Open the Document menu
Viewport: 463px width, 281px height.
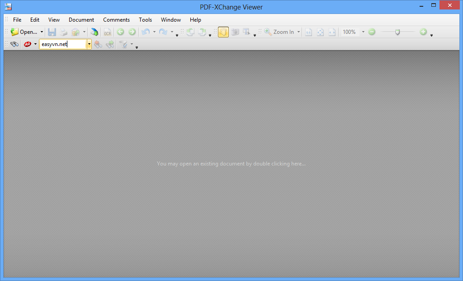tap(81, 20)
